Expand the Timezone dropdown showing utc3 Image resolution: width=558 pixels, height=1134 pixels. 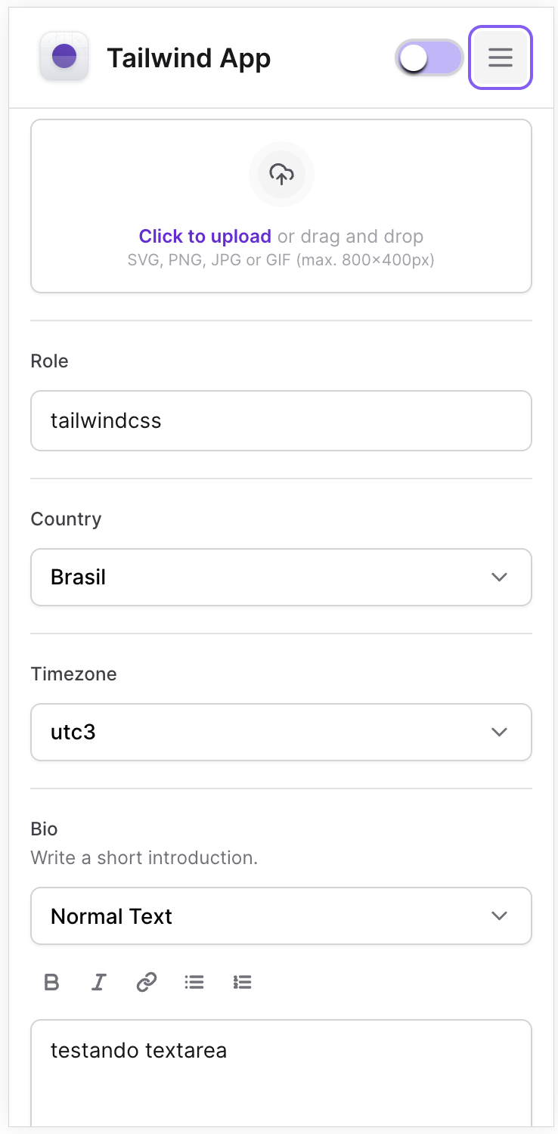265,732
